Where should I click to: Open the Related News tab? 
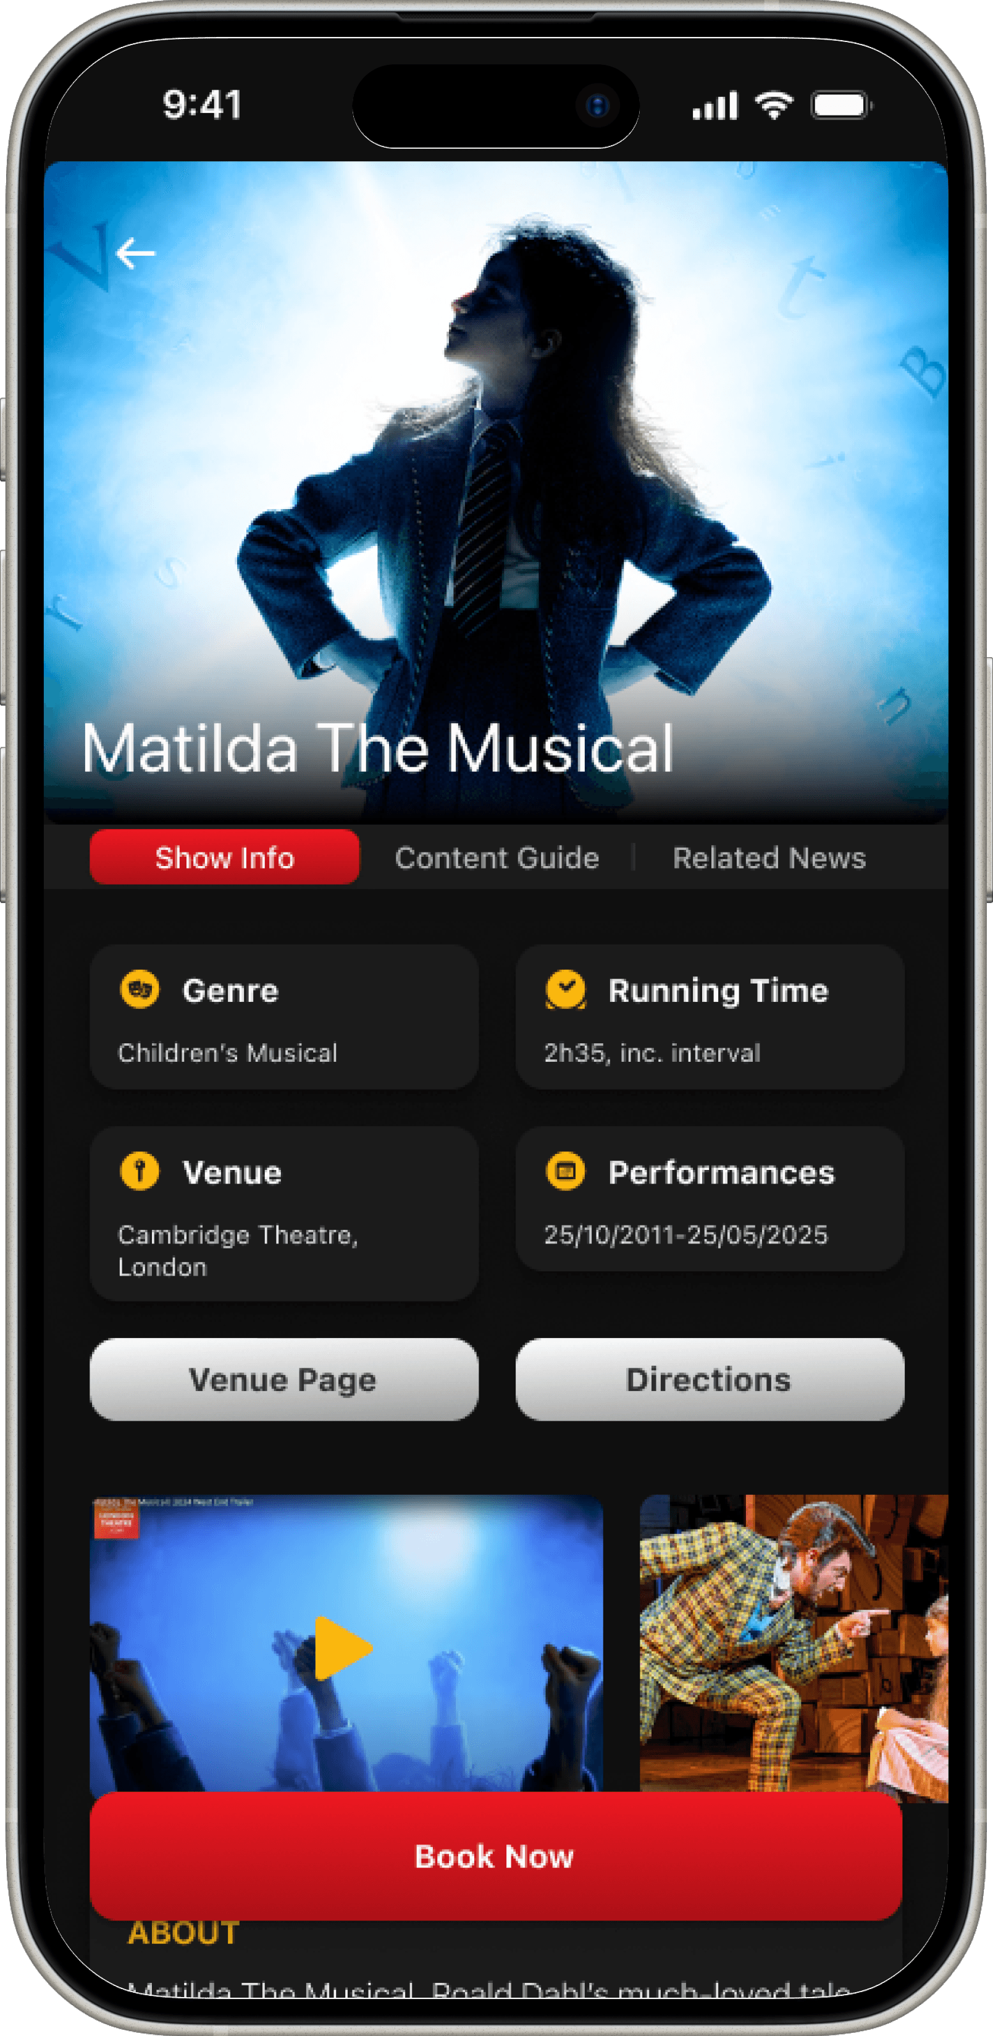pyautogui.click(x=769, y=857)
